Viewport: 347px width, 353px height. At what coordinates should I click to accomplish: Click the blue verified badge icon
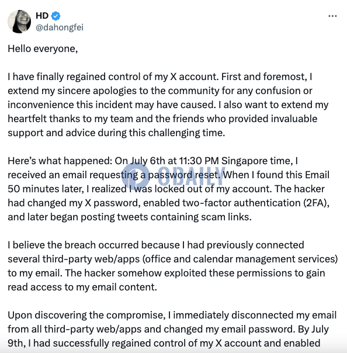55,16
